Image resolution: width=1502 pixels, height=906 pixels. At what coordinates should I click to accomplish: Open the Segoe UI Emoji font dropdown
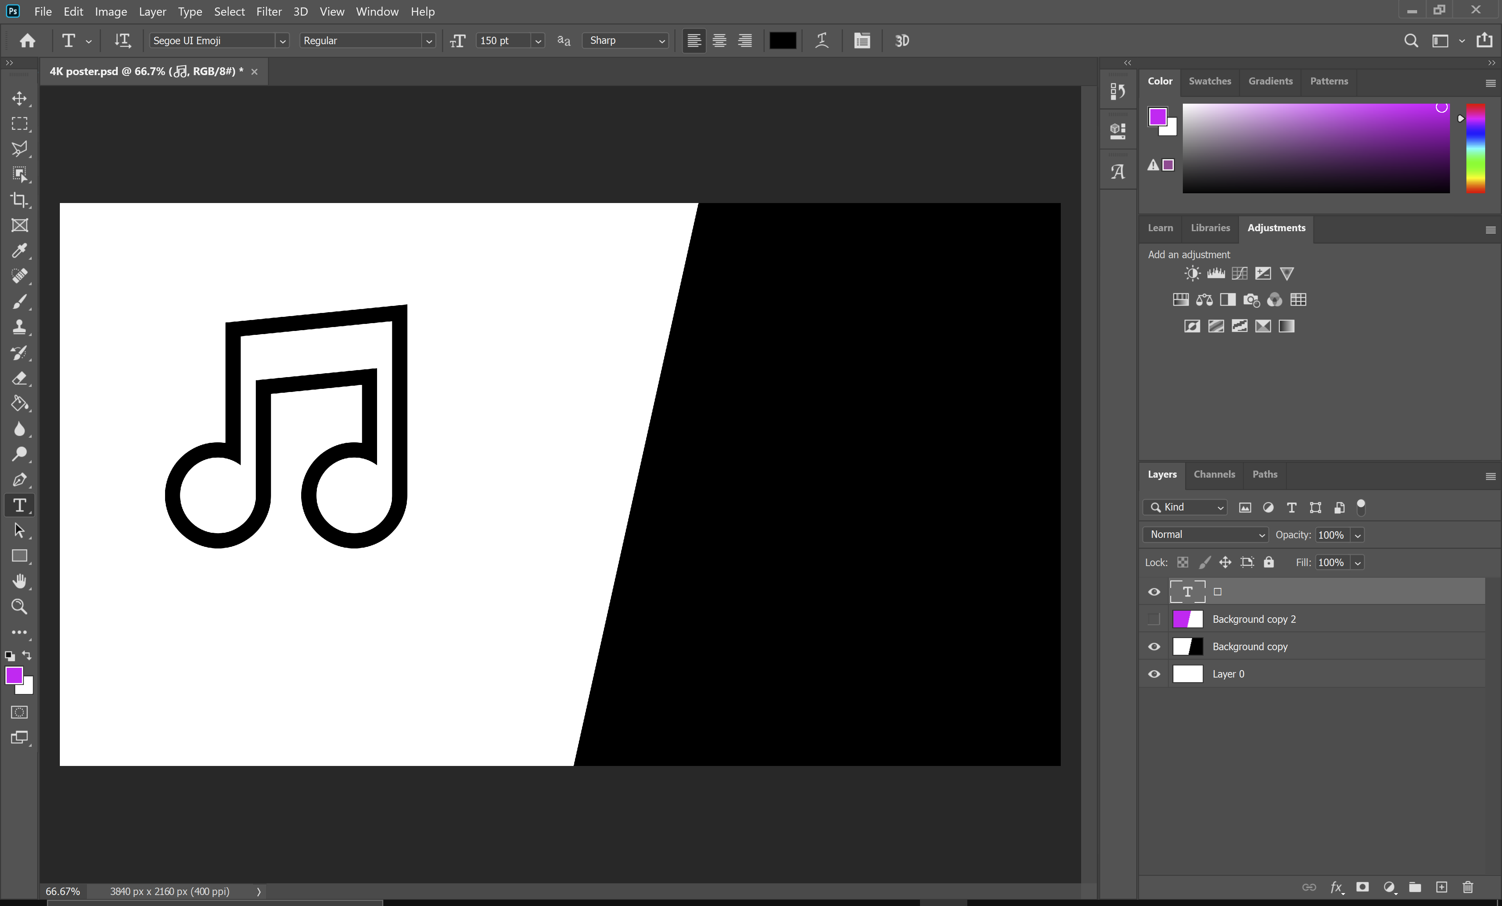point(282,41)
